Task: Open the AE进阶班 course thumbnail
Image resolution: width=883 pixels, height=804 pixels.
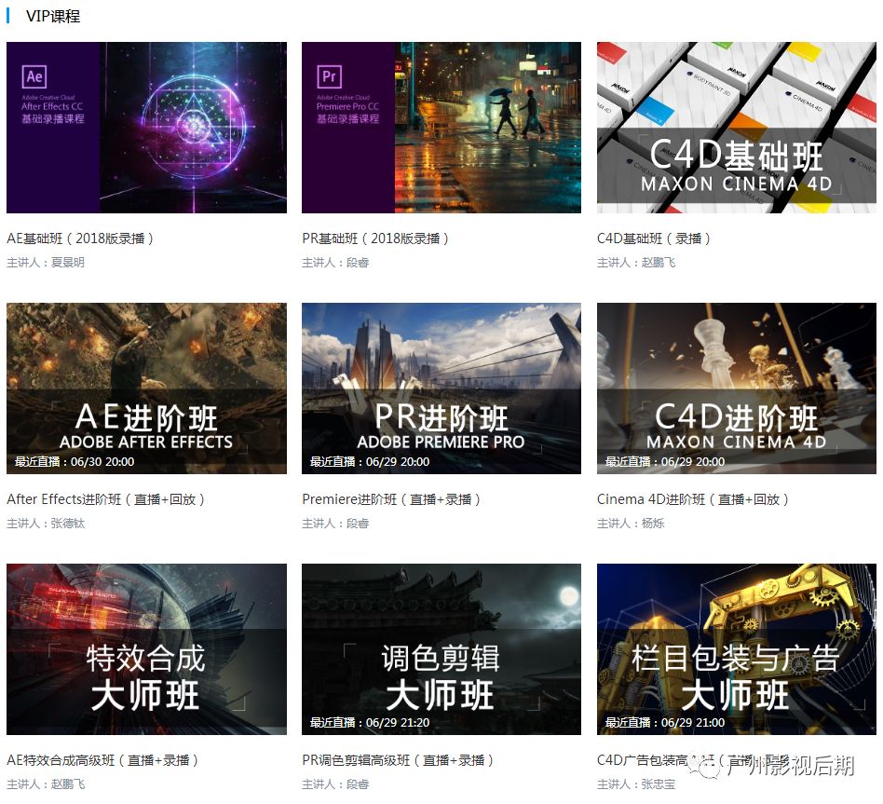Action: click(146, 388)
